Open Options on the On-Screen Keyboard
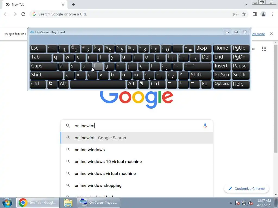 pyautogui.click(x=222, y=84)
